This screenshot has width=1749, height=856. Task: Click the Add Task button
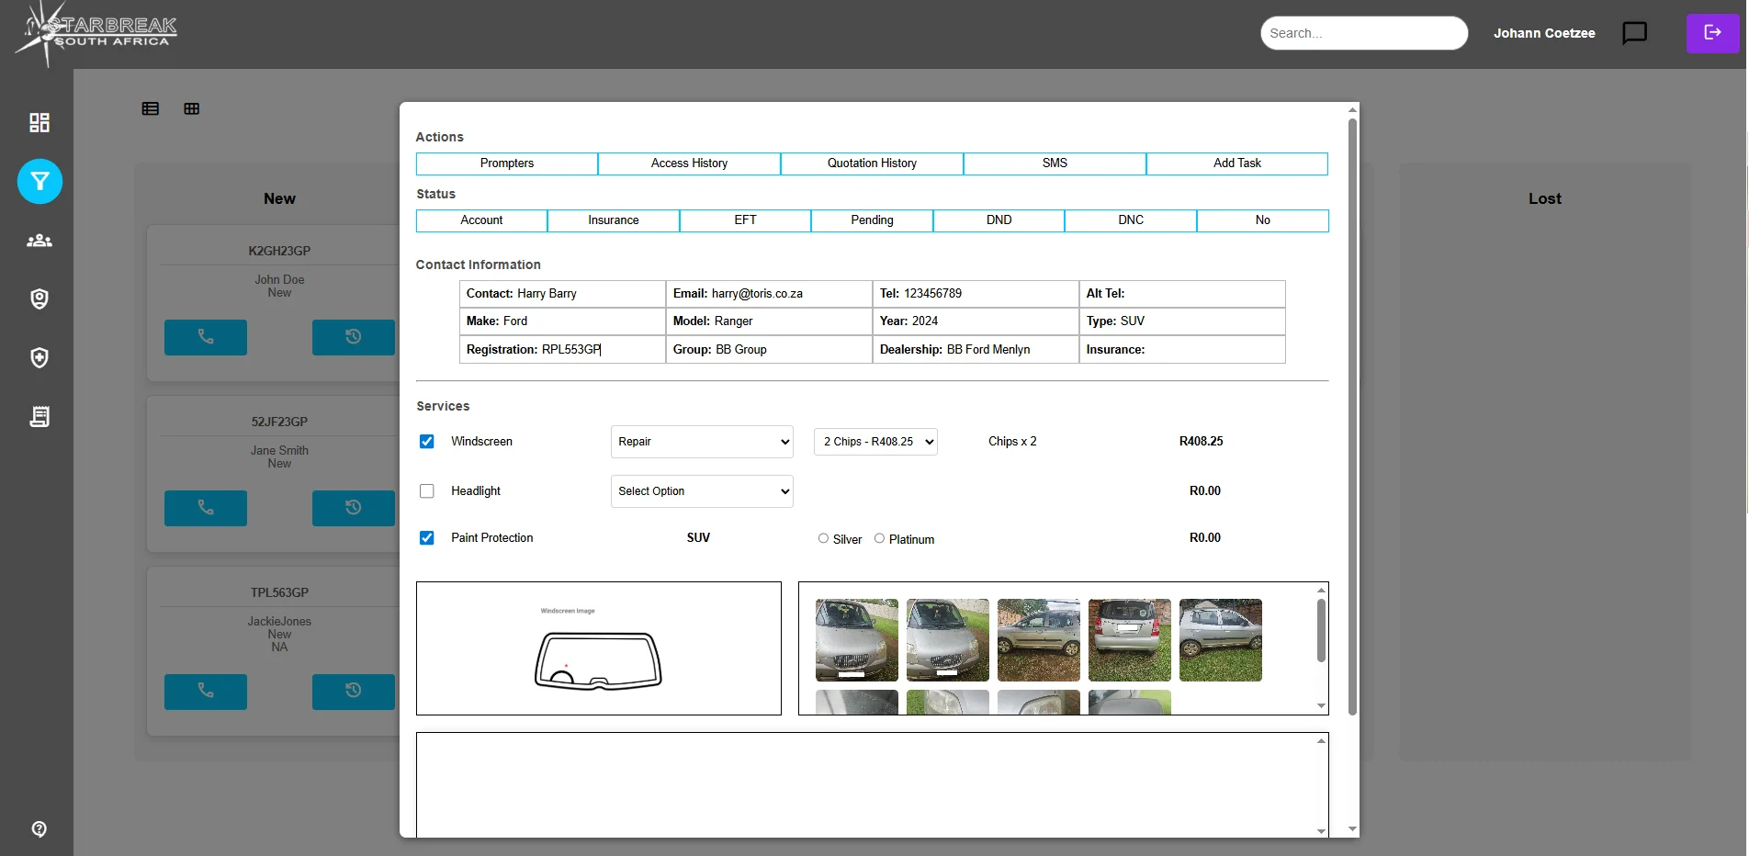(x=1236, y=163)
